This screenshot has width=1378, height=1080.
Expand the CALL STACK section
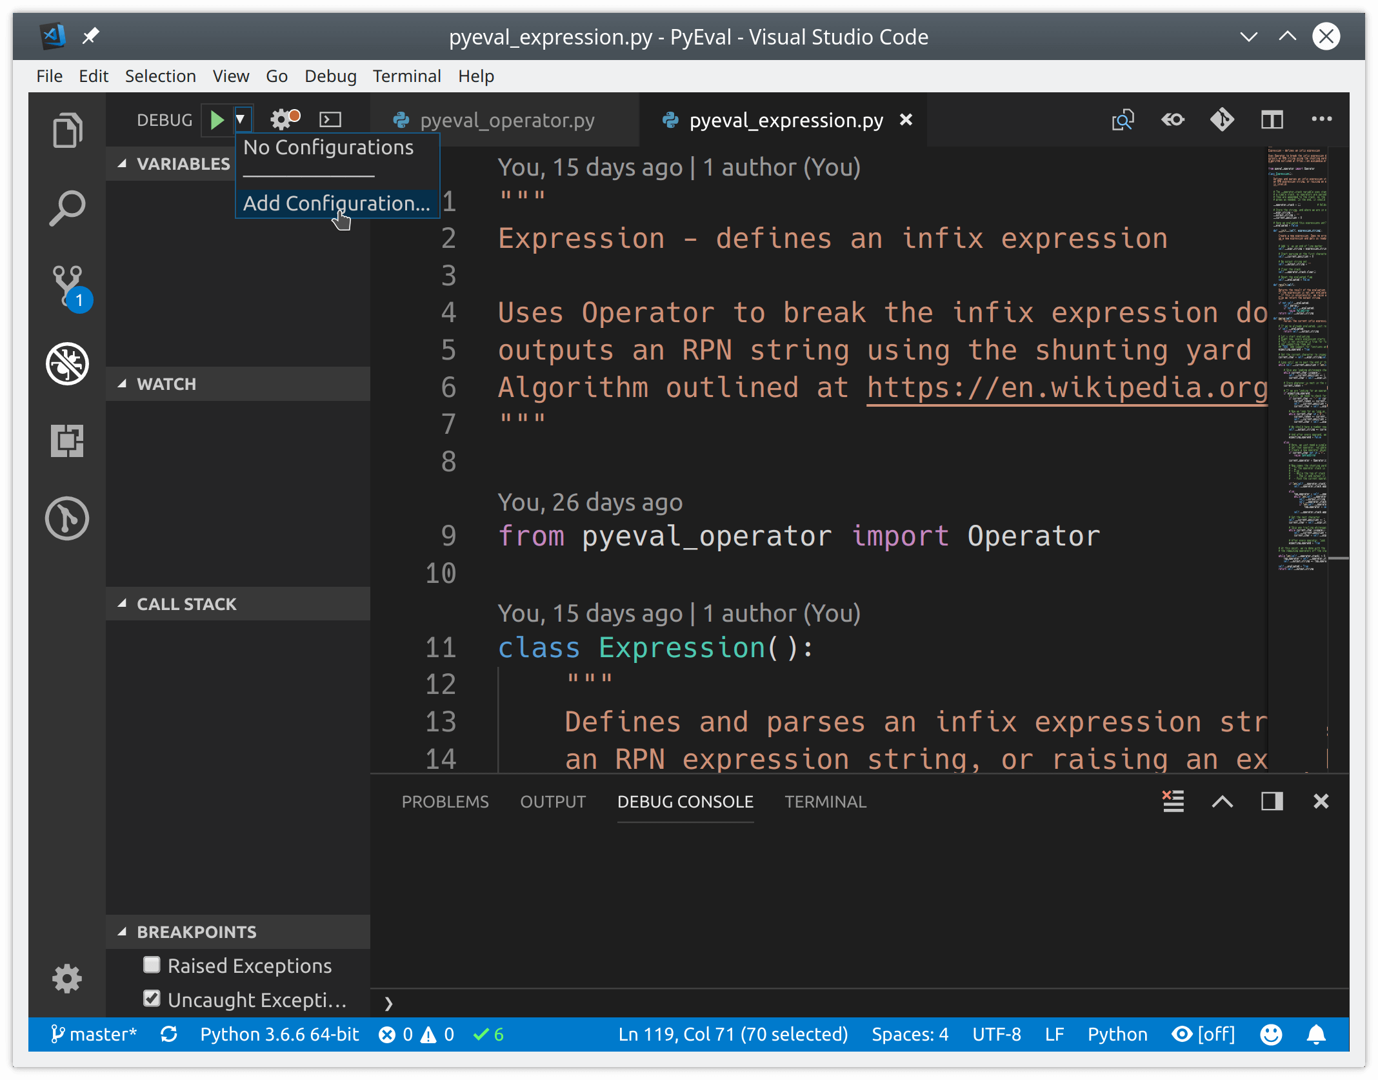(186, 603)
